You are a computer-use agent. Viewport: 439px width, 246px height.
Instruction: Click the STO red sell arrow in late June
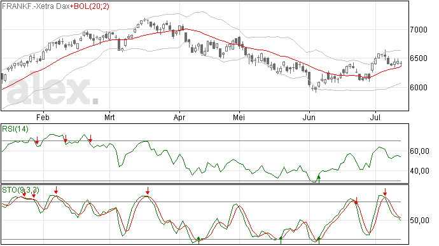point(356,201)
